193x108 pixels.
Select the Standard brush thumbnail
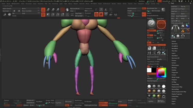point(151,24)
